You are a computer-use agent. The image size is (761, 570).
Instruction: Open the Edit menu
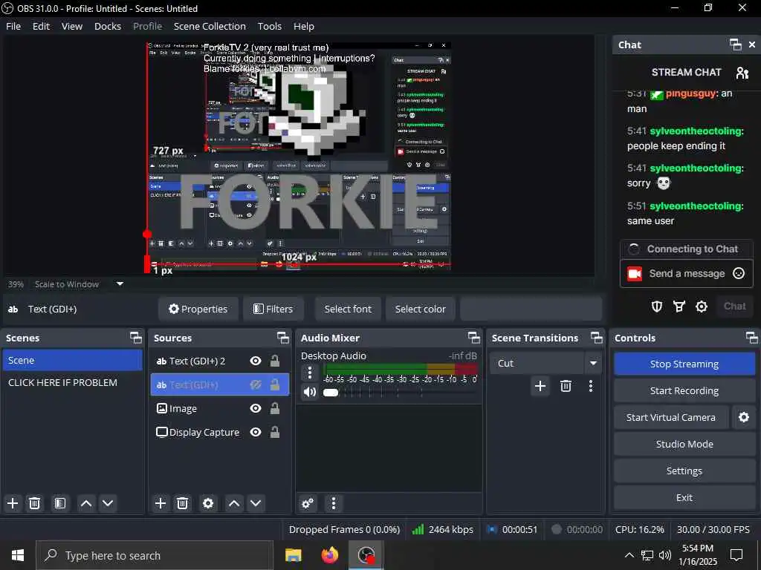[42, 26]
